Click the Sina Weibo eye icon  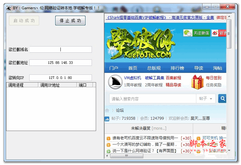(215, 33)
